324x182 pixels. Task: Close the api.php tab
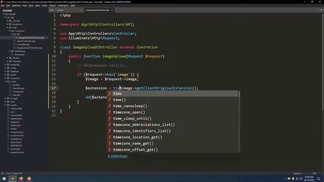point(81,10)
